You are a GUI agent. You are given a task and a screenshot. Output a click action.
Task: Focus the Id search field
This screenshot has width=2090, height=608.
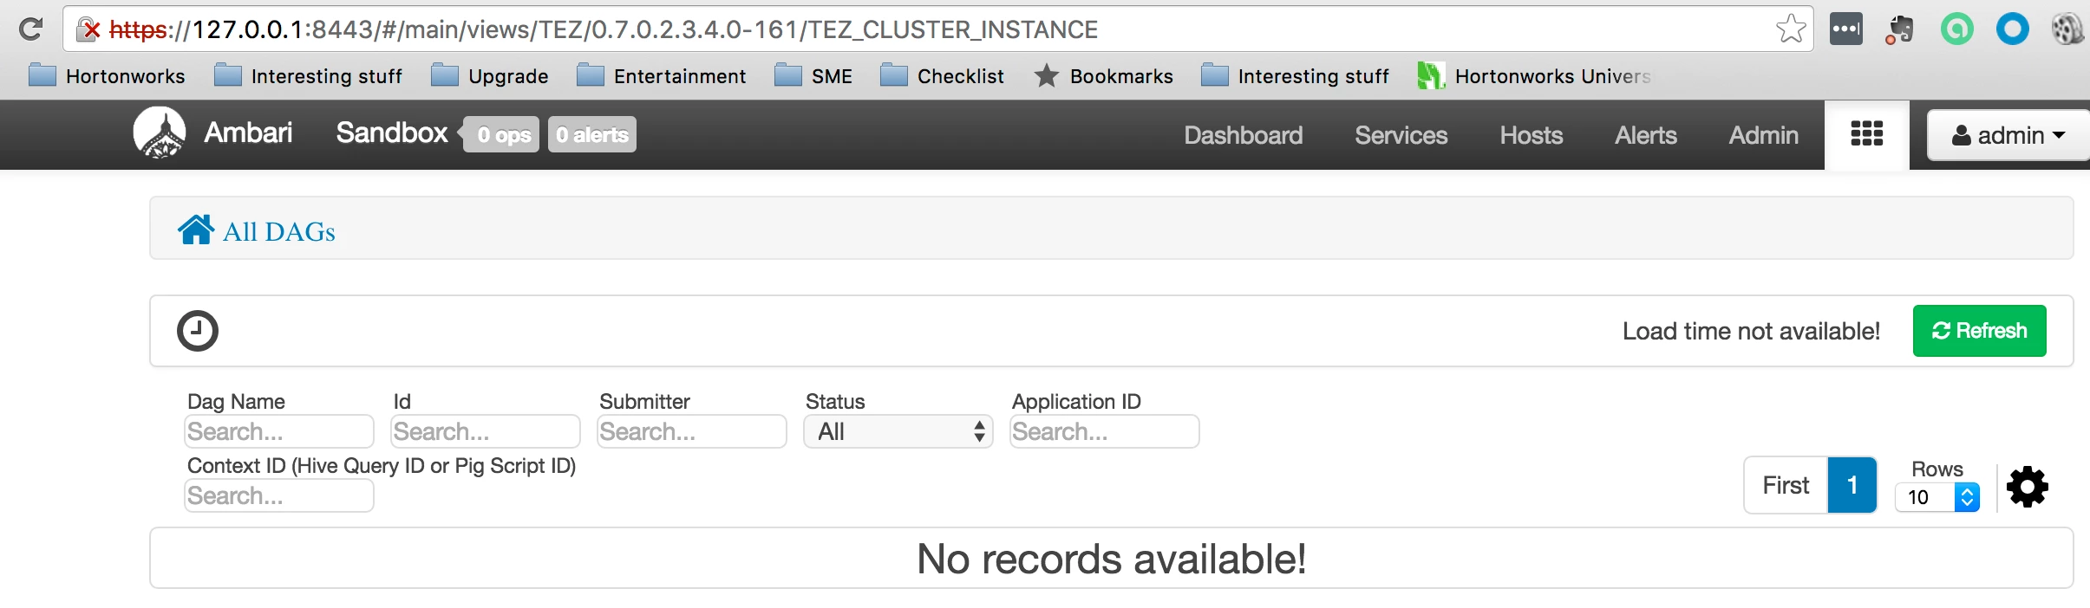486,431
